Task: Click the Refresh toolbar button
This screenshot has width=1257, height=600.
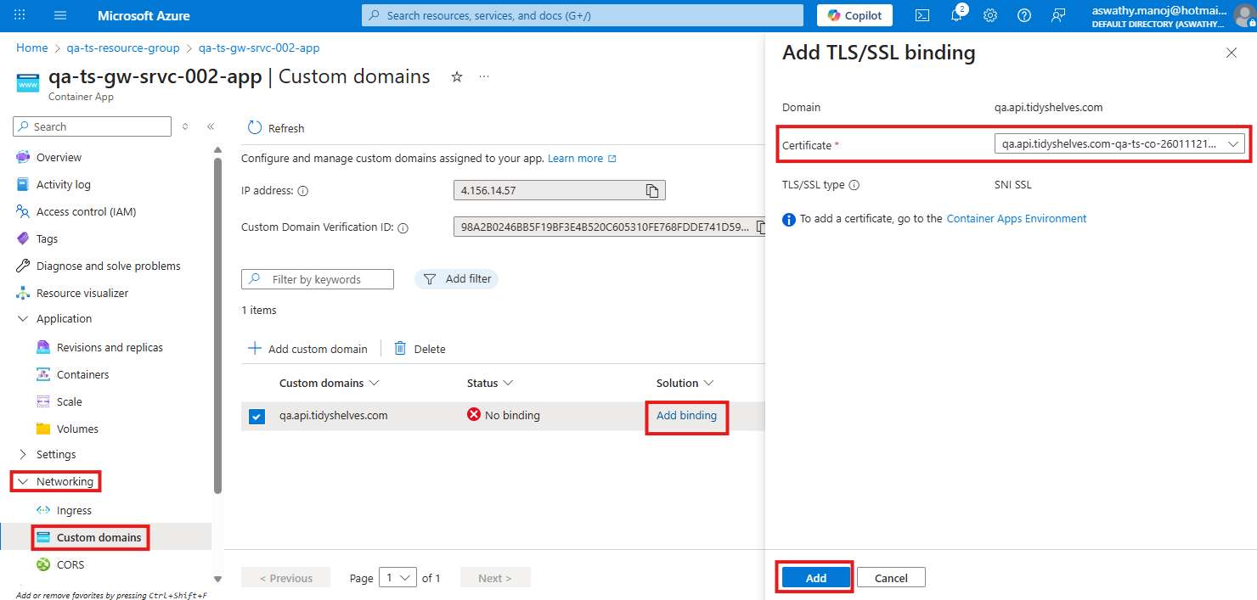Action: point(276,128)
